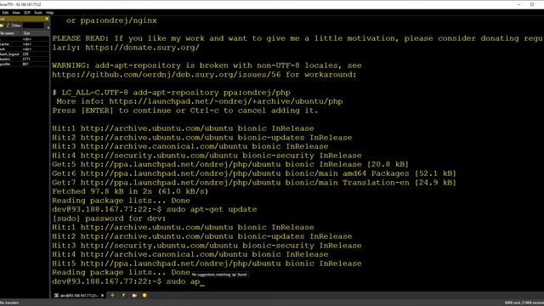
Task: Click the 'Fetched 97.8 kB in 2s' line
Action: click(130, 191)
